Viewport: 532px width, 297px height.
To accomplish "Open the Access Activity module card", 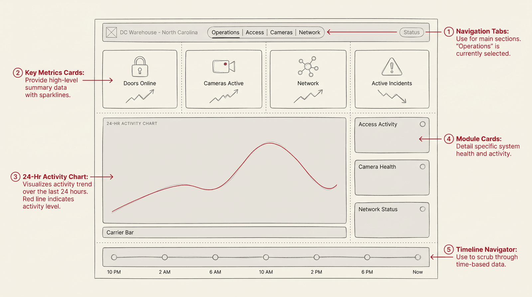I will pyautogui.click(x=392, y=135).
